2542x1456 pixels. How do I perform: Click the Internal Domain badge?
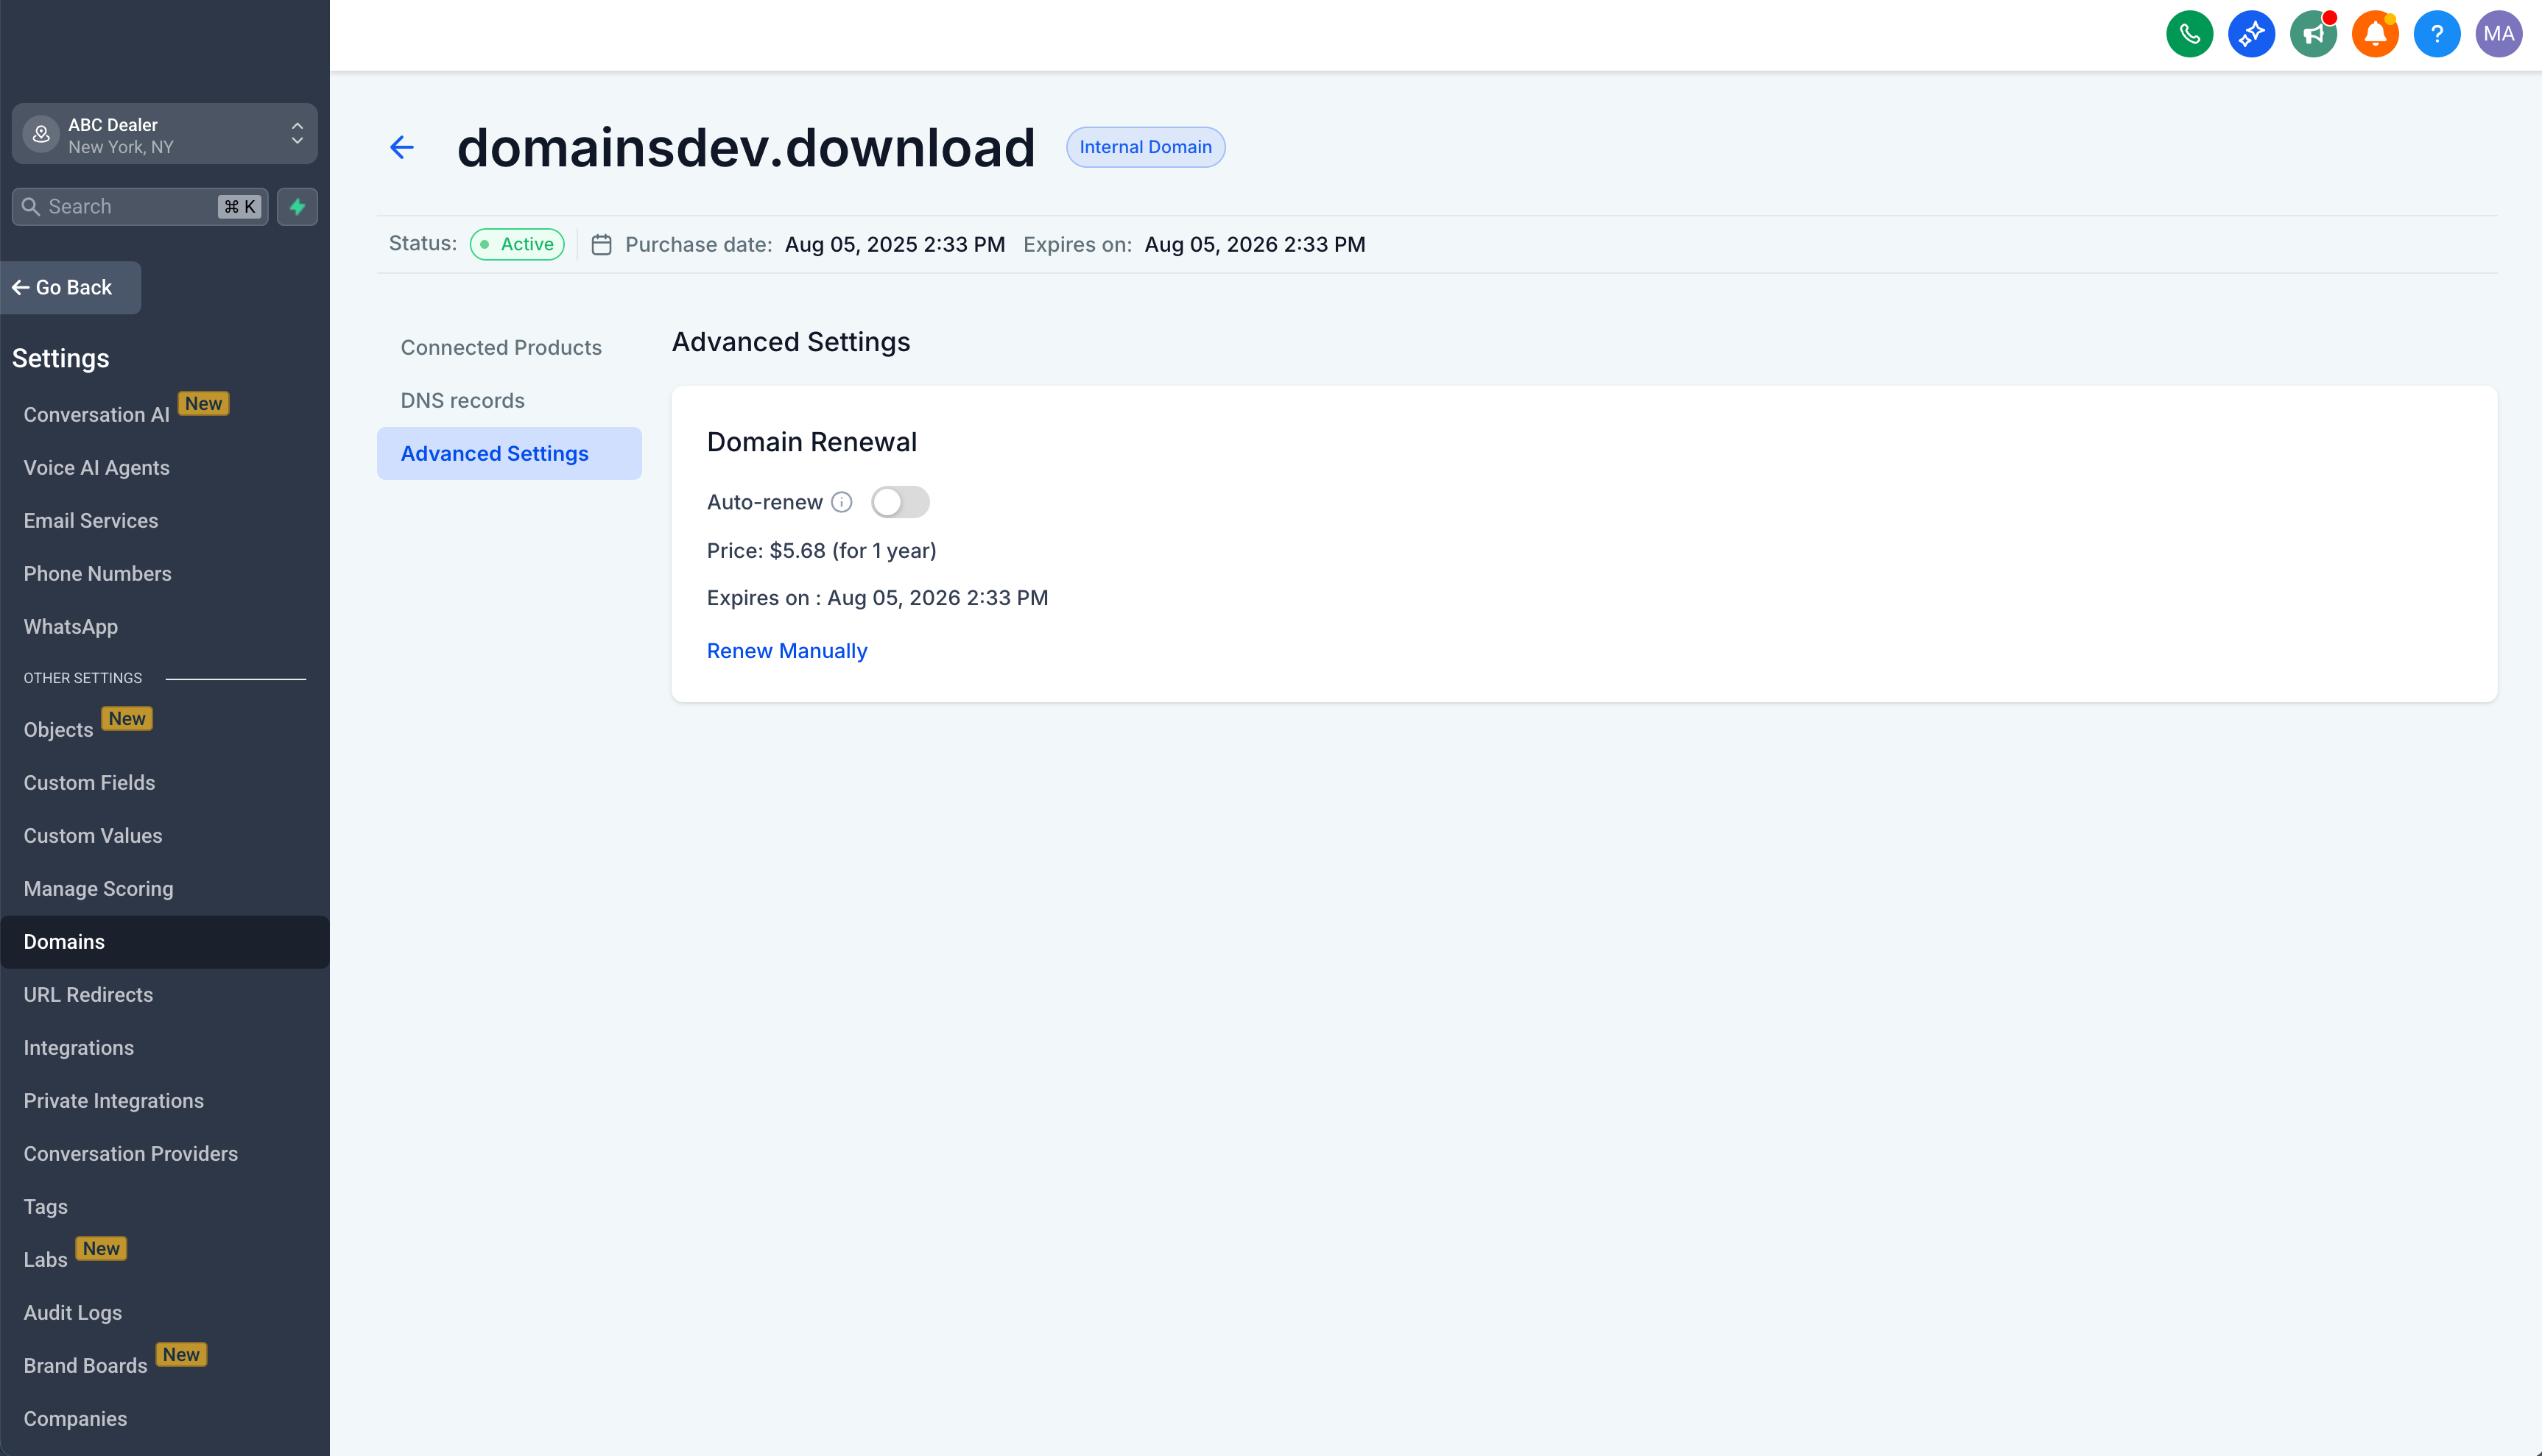(x=1146, y=147)
